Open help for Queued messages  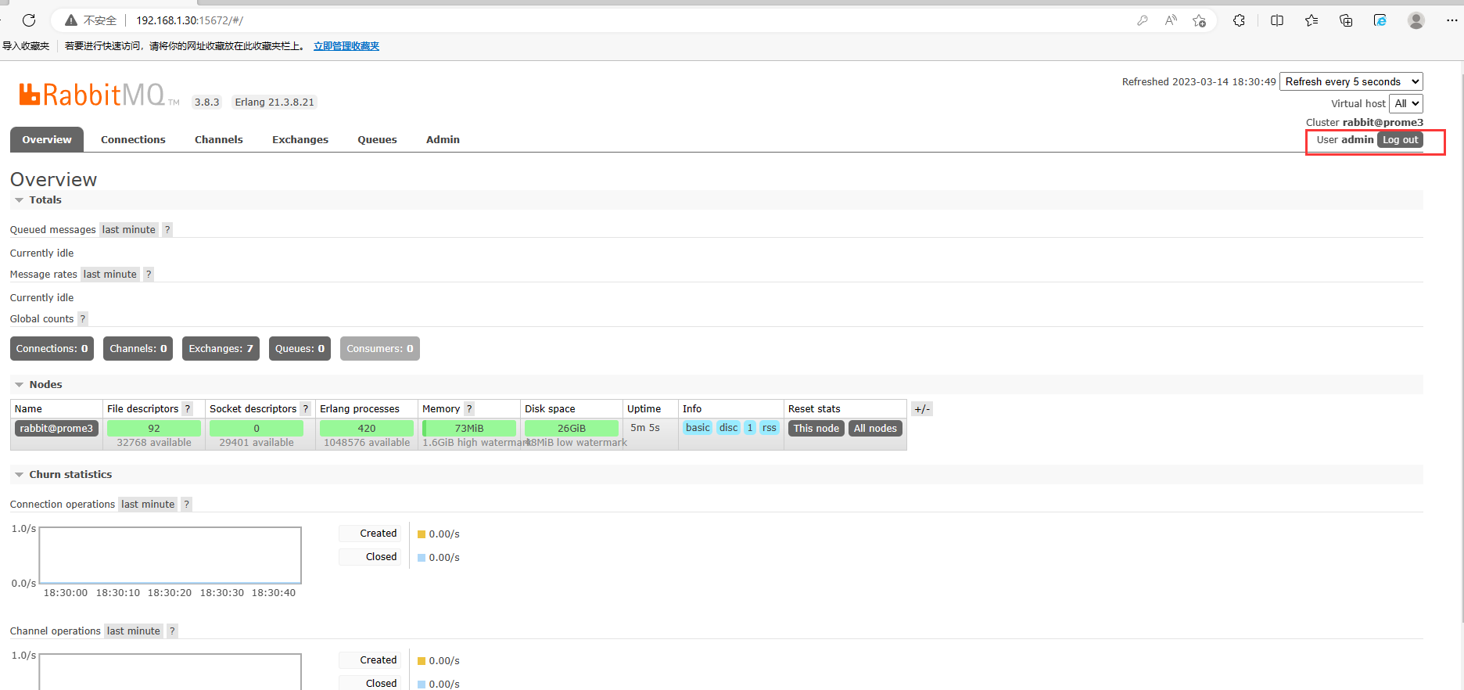click(x=167, y=229)
